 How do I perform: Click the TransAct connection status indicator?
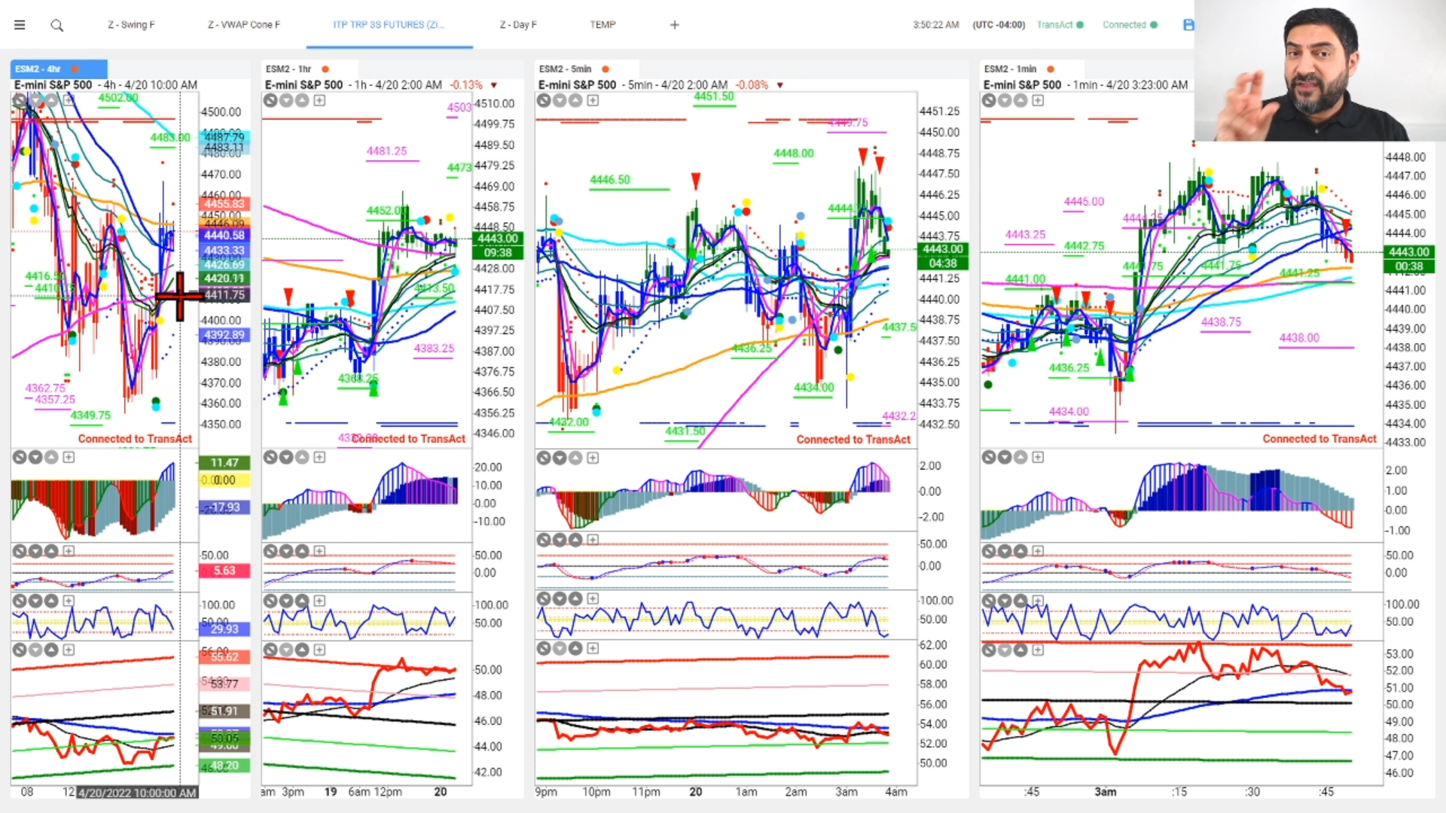[x=1060, y=25]
